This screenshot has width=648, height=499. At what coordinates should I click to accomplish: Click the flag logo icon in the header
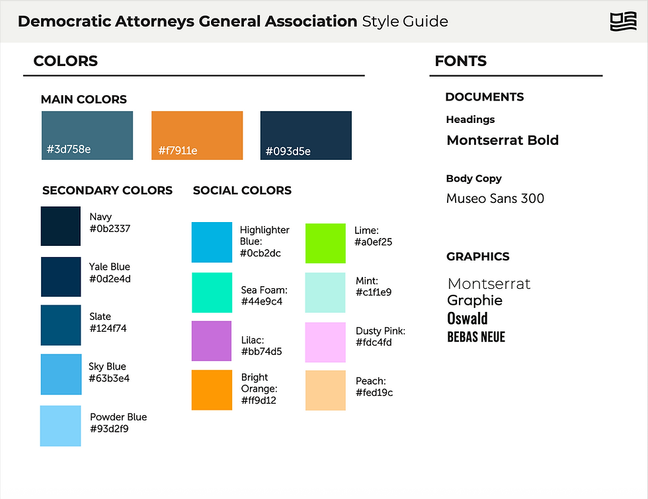[x=623, y=21]
